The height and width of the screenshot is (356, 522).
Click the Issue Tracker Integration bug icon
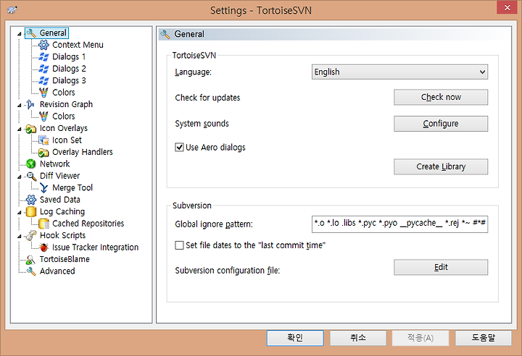point(43,247)
